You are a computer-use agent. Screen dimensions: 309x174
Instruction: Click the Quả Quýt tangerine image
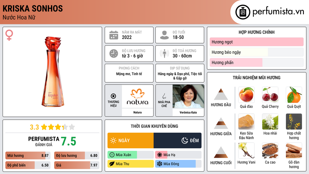click(294, 95)
